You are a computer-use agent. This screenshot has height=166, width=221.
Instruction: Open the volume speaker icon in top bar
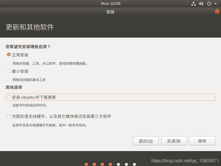coord(201,4)
